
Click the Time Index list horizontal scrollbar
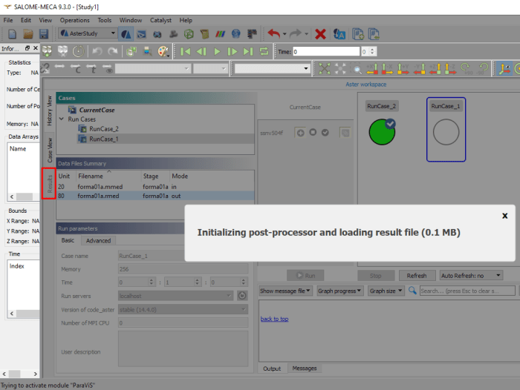click(x=23, y=314)
